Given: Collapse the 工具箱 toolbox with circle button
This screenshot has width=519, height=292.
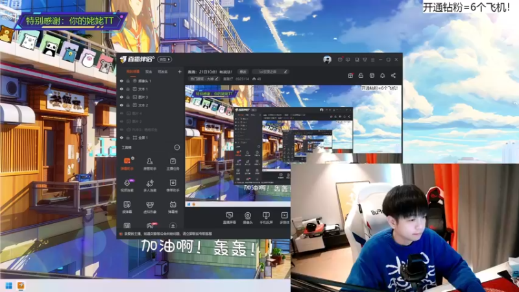Looking at the screenshot, I should tap(177, 147).
